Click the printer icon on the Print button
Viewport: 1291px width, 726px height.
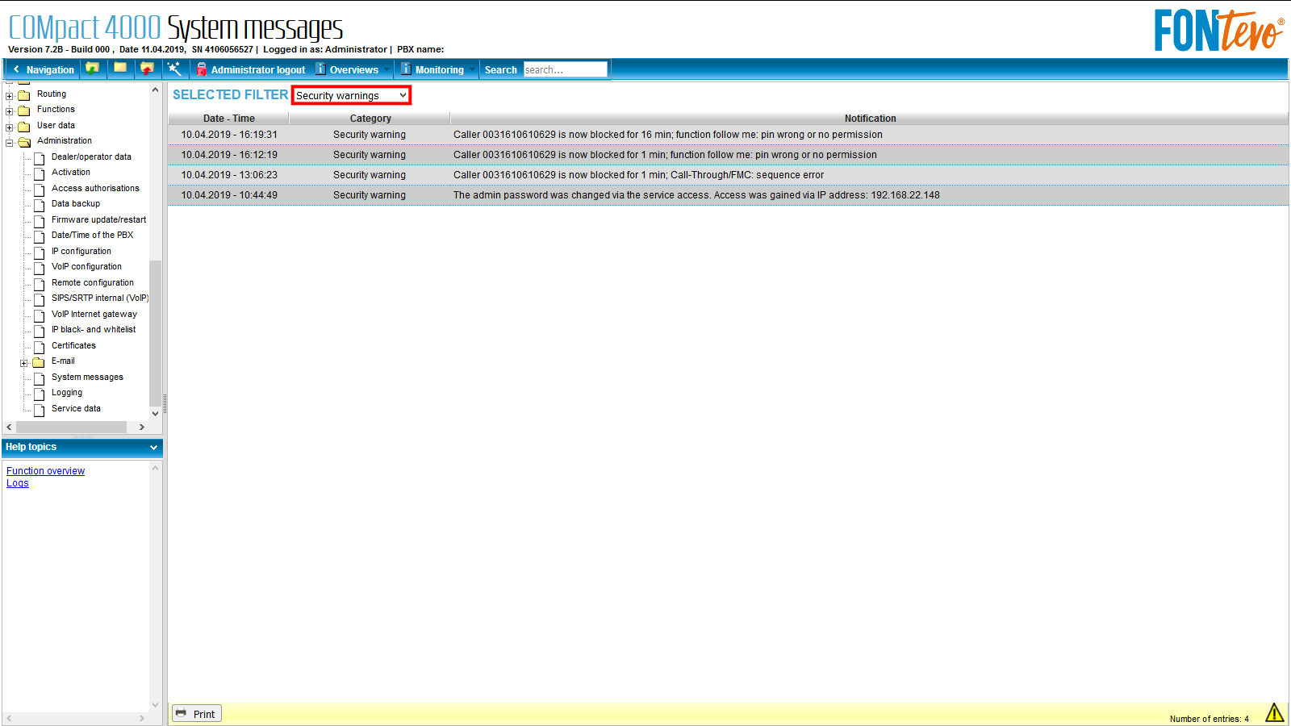(x=181, y=714)
